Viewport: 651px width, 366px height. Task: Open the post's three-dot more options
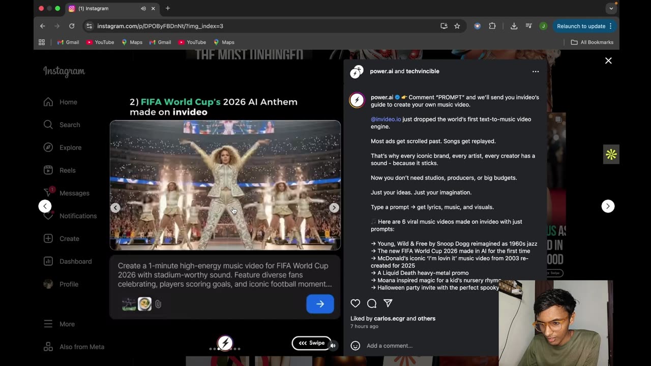[x=536, y=72]
